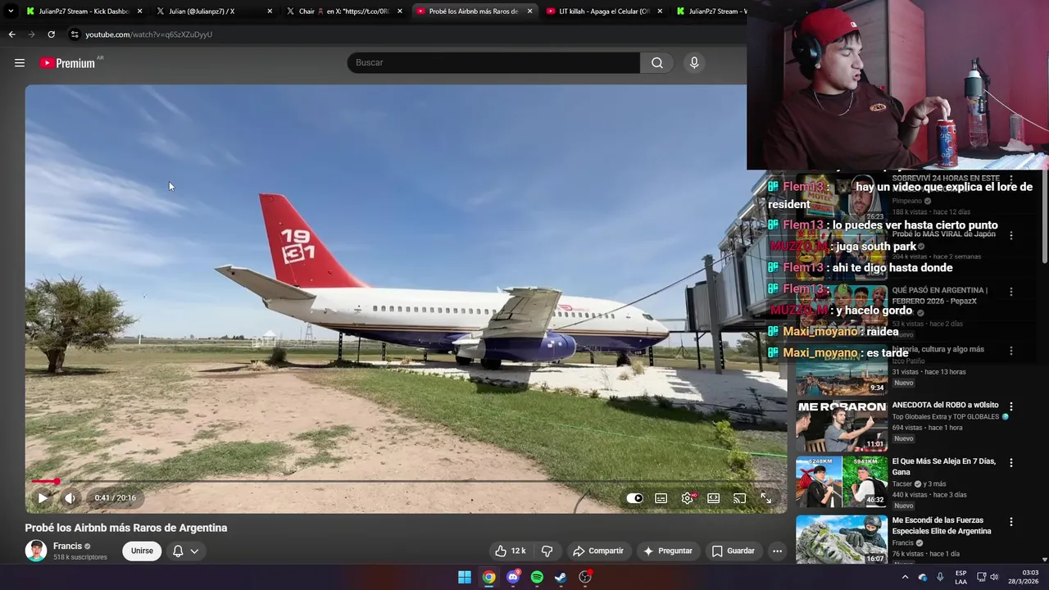Go back with the browser back arrow

(x=11, y=34)
